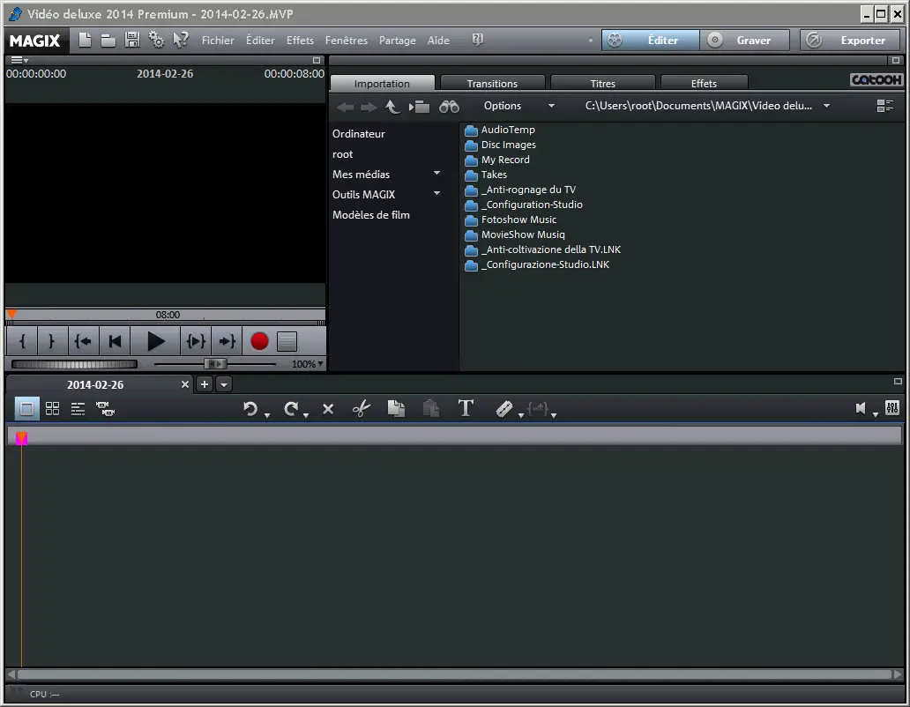
Task: Navigate back in the media browser
Action: point(346,107)
